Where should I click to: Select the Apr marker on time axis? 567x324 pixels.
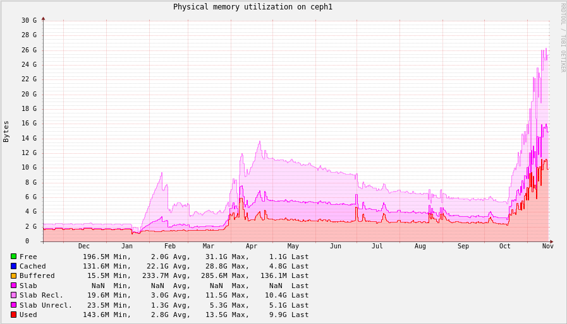click(x=252, y=246)
